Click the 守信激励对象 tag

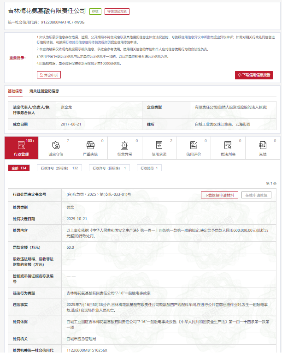pyautogui.click(x=117, y=12)
